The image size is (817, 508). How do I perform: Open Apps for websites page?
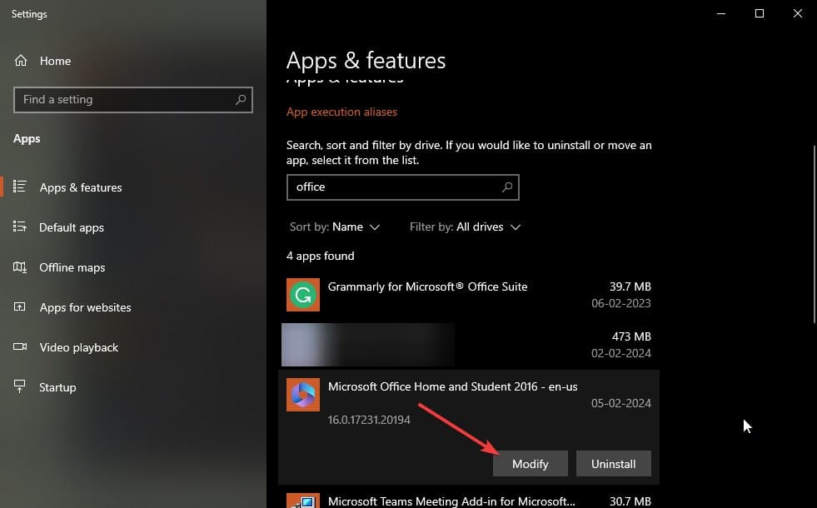point(86,307)
